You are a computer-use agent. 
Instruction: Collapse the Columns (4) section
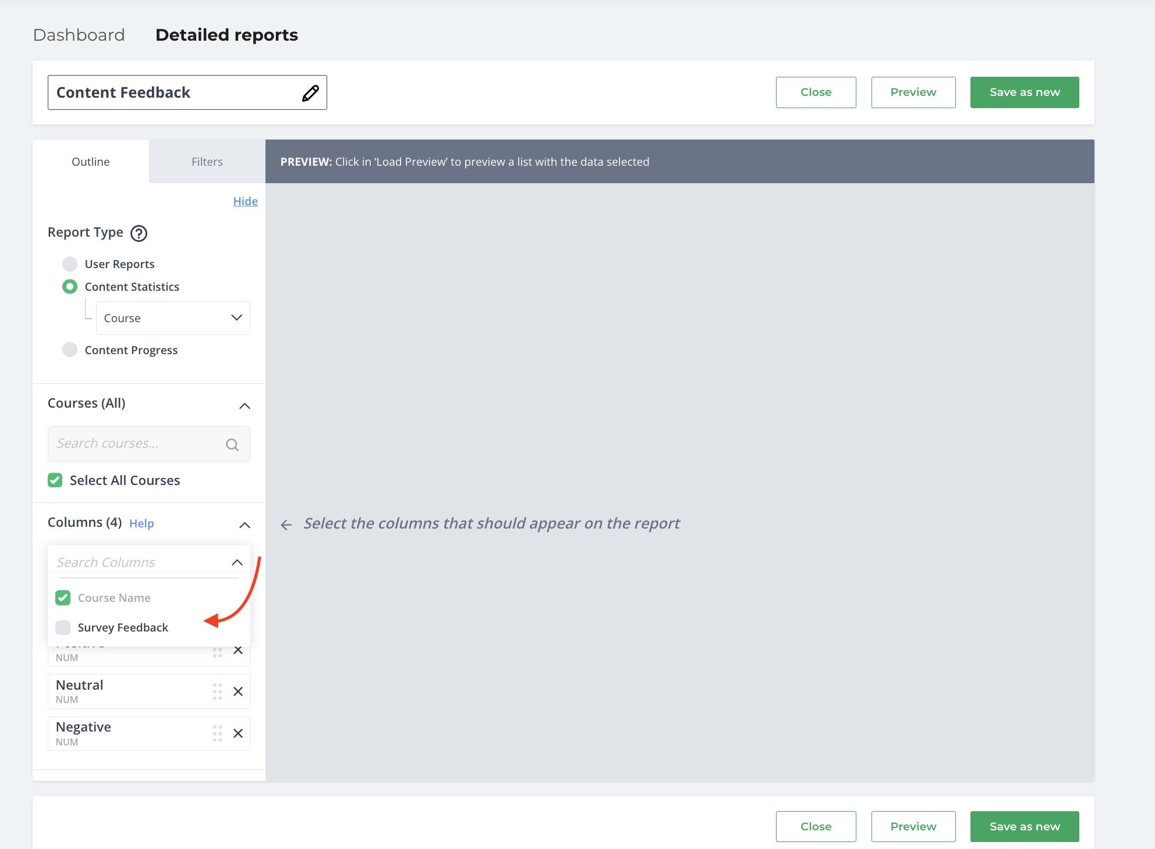[245, 525]
